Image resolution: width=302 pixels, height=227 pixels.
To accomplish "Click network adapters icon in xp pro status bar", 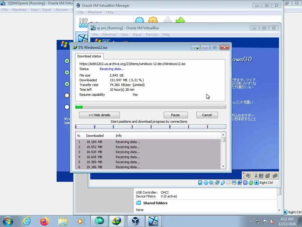I will (217, 182).
